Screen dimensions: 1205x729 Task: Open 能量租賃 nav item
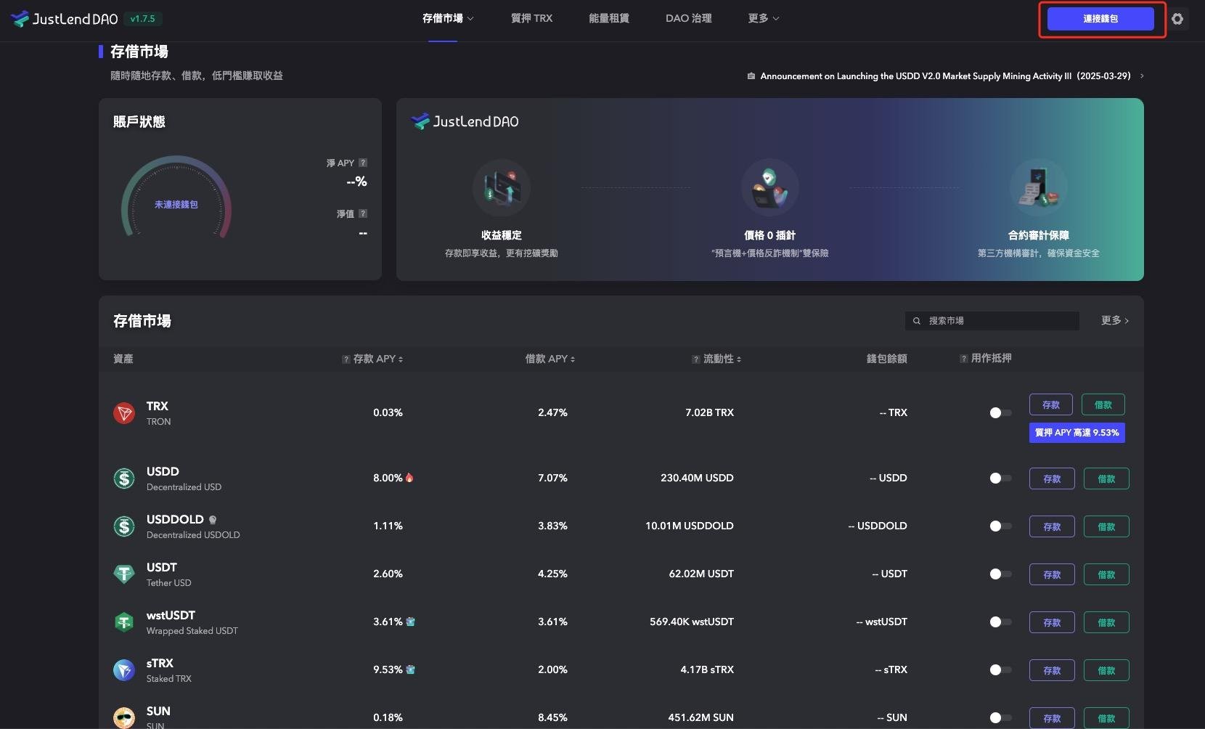click(609, 18)
